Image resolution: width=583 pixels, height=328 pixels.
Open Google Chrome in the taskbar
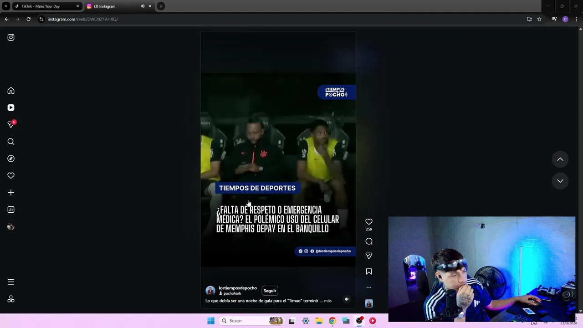point(332,321)
